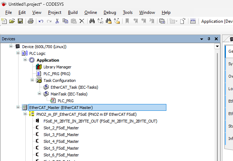The image size is (233, 161).
Task: Select Slot_5_FSoE_Master
Action: tap(61, 148)
